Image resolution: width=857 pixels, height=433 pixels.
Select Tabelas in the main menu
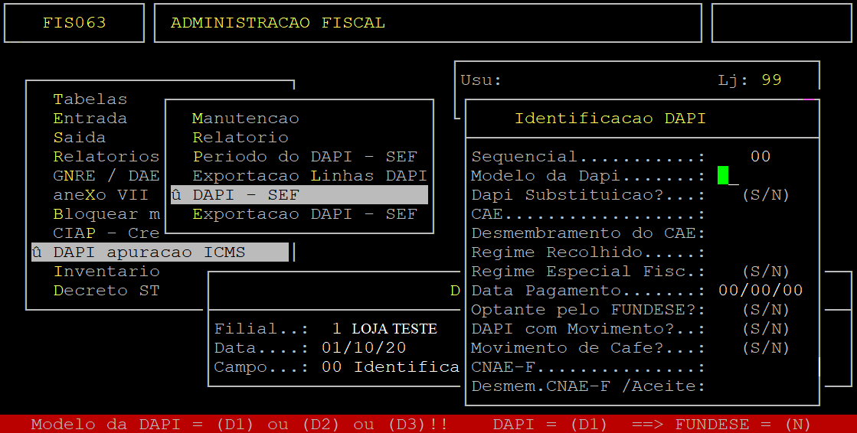coord(90,99)
